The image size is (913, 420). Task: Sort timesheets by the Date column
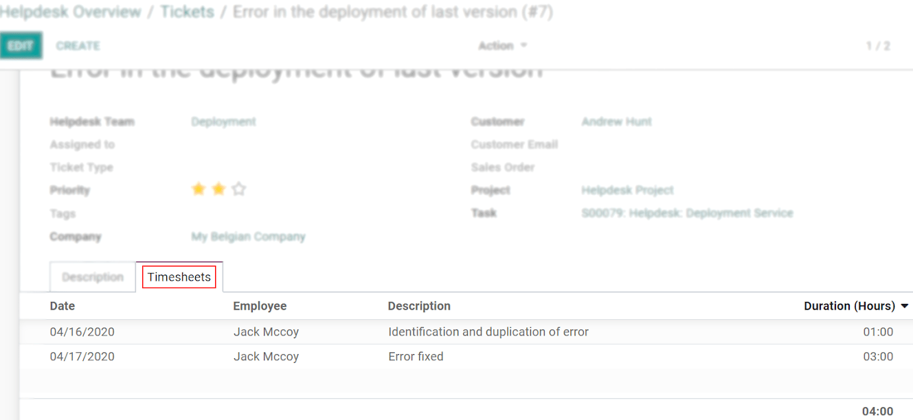[62, 306]
